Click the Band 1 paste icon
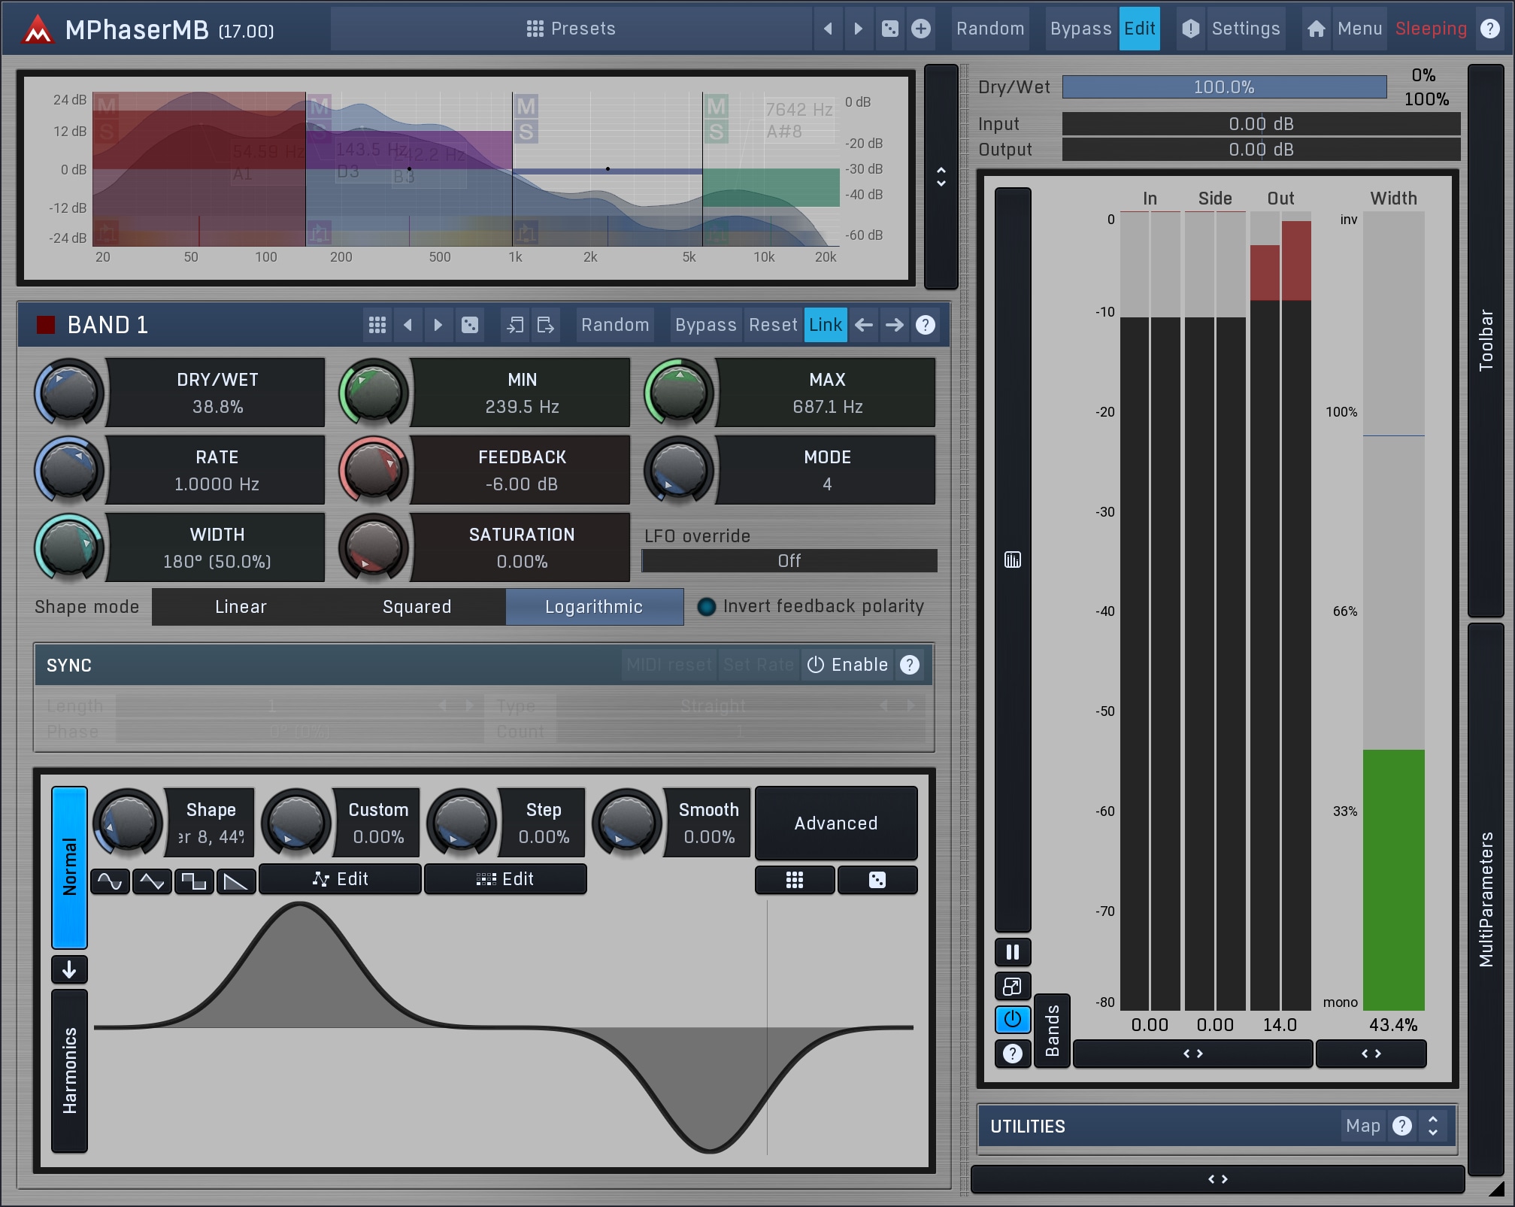 coord(546,325)
